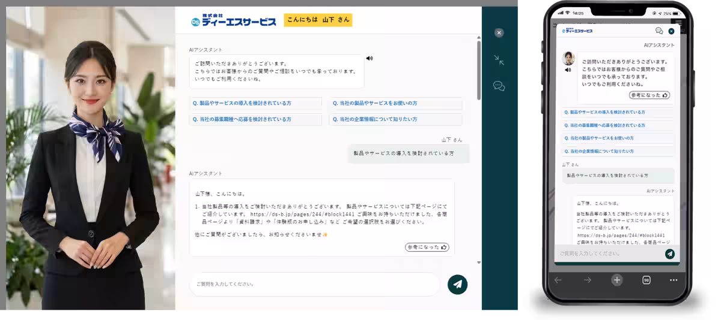This screenshot has height=320, width=721.
Task: Select phone option 当社の製品やサービスをお使いの方
Action: point(618,138)
